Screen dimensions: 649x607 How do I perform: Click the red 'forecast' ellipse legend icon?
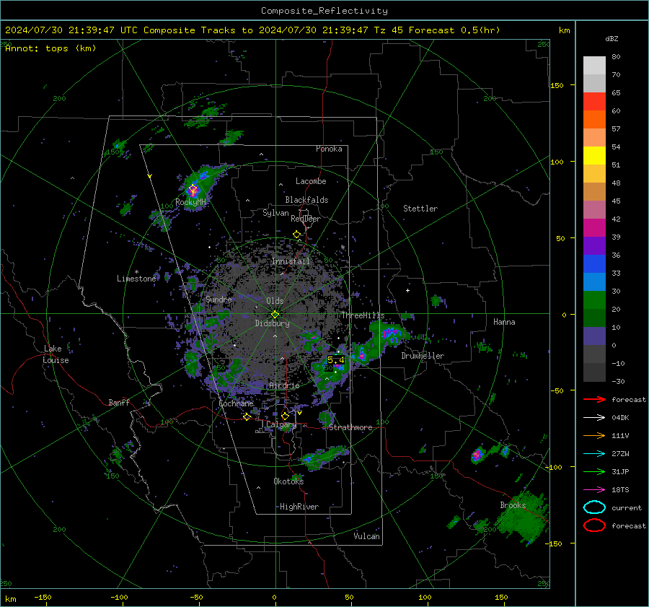(x=594, y=525)
